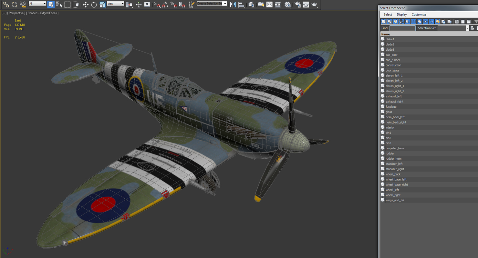The width and height of the screenshot is (478, 258).
Task: Open the Select menu in Select From Scene
Action: tap(388, 15)
